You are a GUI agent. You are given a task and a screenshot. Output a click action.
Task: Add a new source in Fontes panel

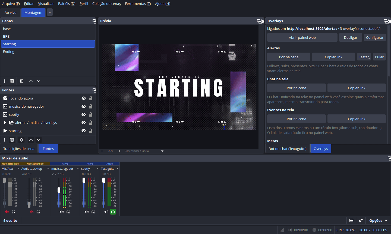point(4,140)
